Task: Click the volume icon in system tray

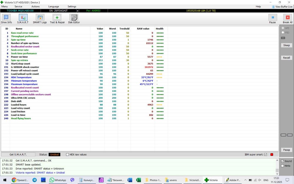Action: [260, 180]
